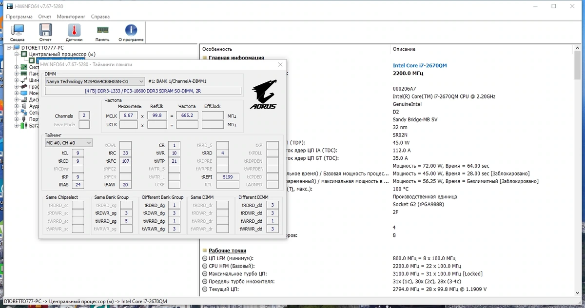Click the tRFC field showing 107
The image size is (585, 308).
pyautogui.click(x=125, y=161)
